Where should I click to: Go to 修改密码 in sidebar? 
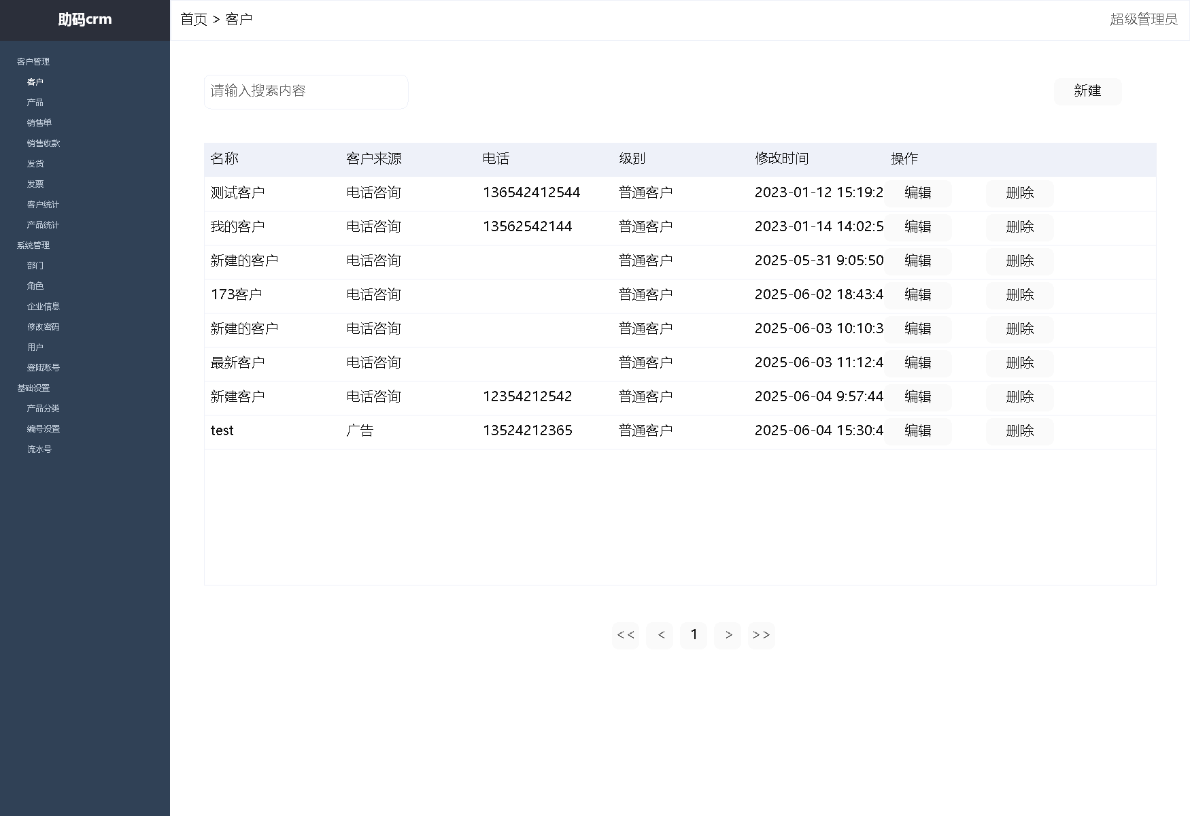(44, 326)
